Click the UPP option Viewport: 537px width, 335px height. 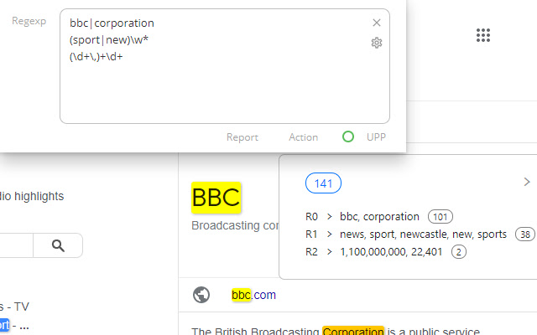(376, 137)
